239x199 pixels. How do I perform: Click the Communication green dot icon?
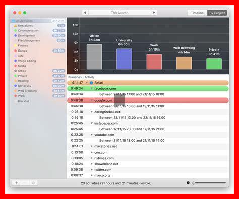(15, 31)
